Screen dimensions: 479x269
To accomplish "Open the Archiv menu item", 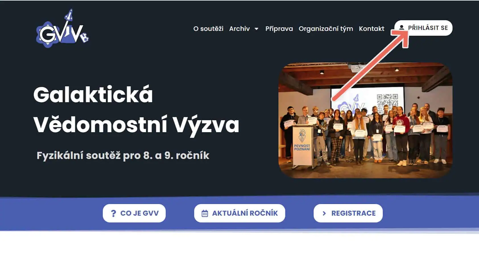I will pos(239,29).
